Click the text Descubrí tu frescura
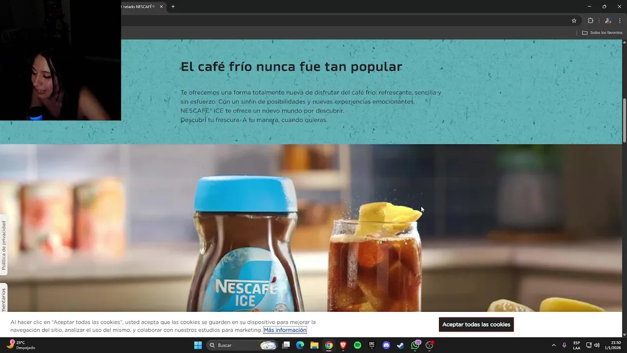 click(x=210, y=120)
